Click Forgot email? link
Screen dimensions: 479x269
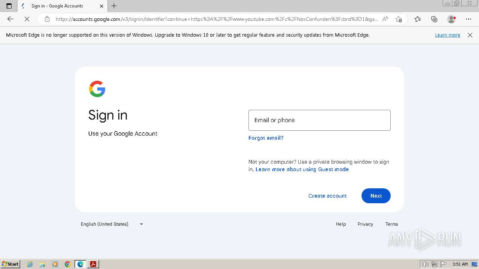266,138
